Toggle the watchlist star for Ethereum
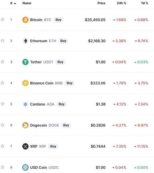 click(x=2, y=41)
